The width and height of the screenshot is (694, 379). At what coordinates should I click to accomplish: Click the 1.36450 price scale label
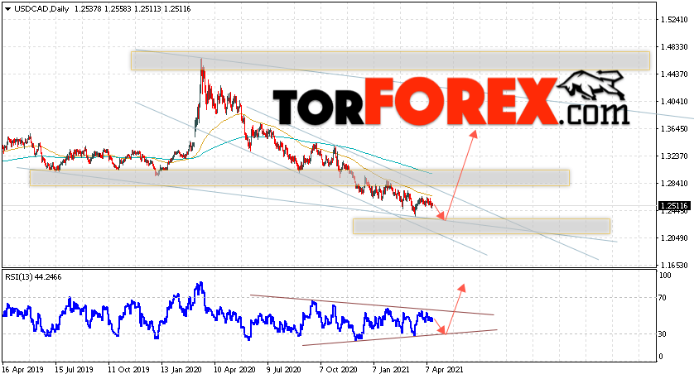(x=674, y=129)
